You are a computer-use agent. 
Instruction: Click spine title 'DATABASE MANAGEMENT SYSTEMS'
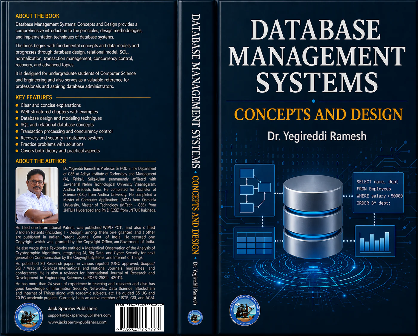tap(195, 91)
